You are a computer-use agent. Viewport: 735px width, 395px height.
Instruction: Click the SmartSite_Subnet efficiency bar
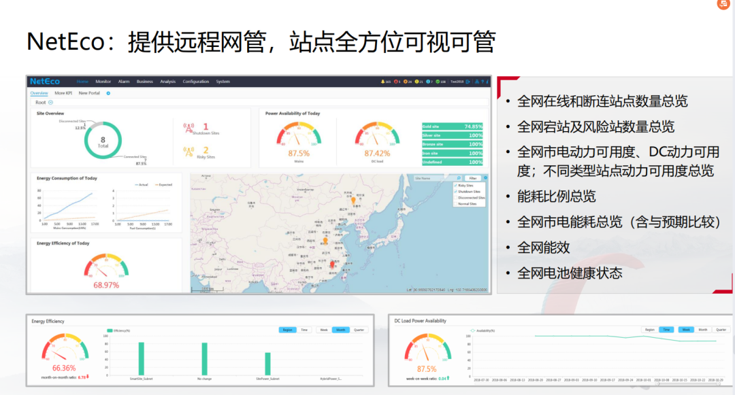[141, 358]
